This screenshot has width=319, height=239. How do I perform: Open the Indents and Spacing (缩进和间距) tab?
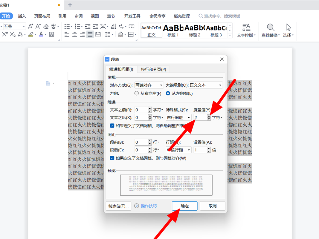point(121,69)
